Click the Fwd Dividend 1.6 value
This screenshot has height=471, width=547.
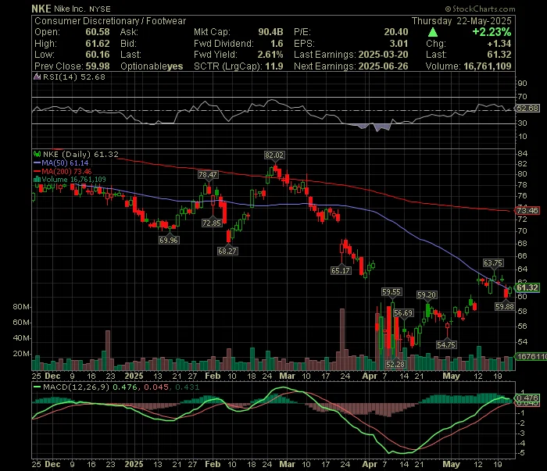(x=277, y=44)
